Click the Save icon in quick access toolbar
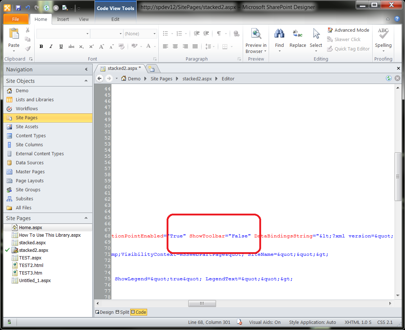Viewport: 405px width, 330px height. [18, 8]
